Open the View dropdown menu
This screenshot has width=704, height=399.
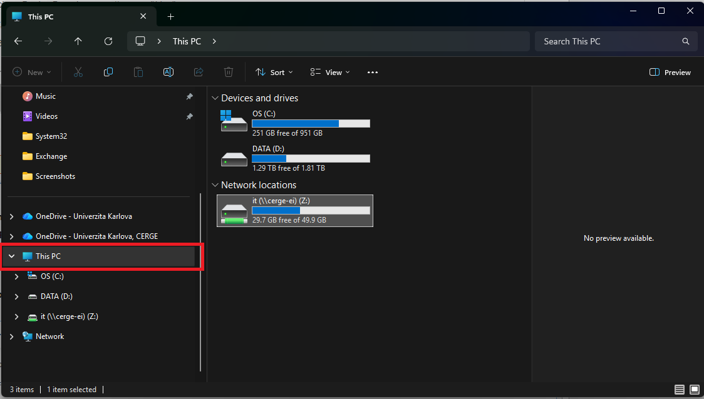[330, 72]
